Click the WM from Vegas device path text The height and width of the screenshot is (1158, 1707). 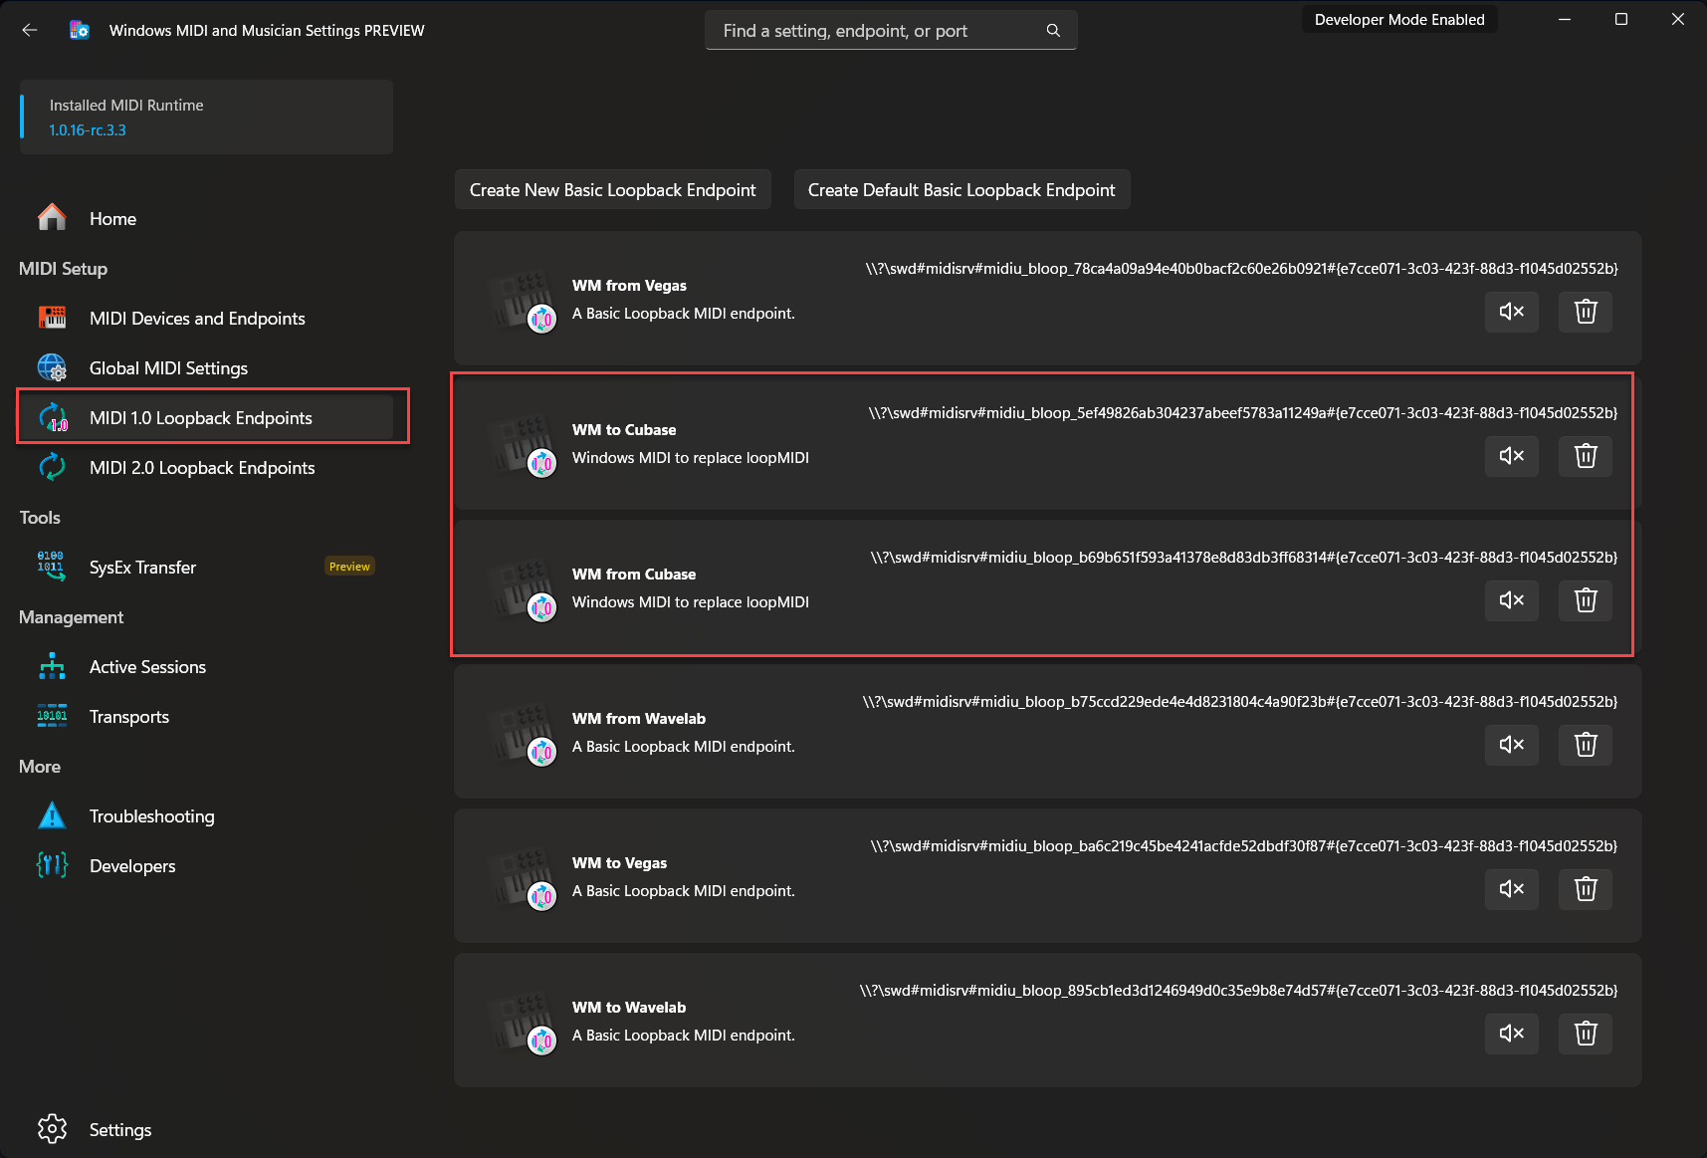pyautogui.click(x=1241, y=269)
